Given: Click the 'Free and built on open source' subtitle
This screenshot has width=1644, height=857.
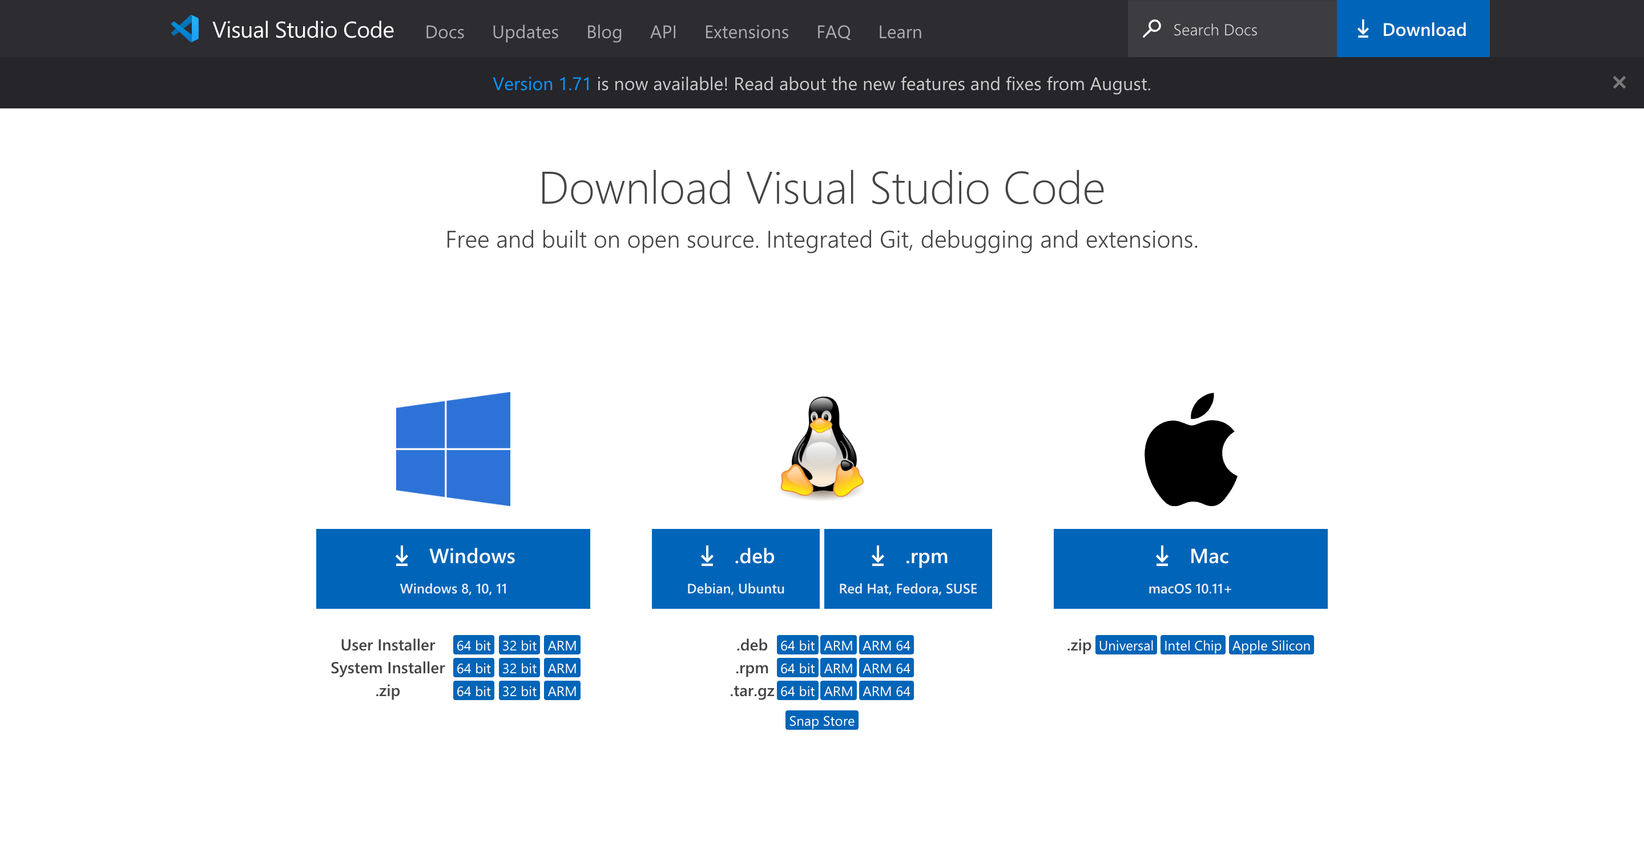Looking at the screenshot, I should click(x=822, y=239).
